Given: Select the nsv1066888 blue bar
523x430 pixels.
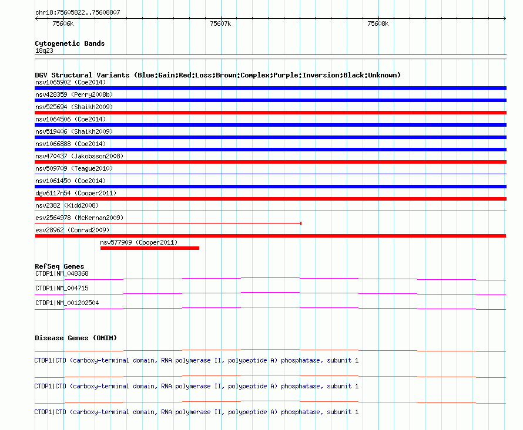Looking at the screenshot, I should [x=270, y=150].
